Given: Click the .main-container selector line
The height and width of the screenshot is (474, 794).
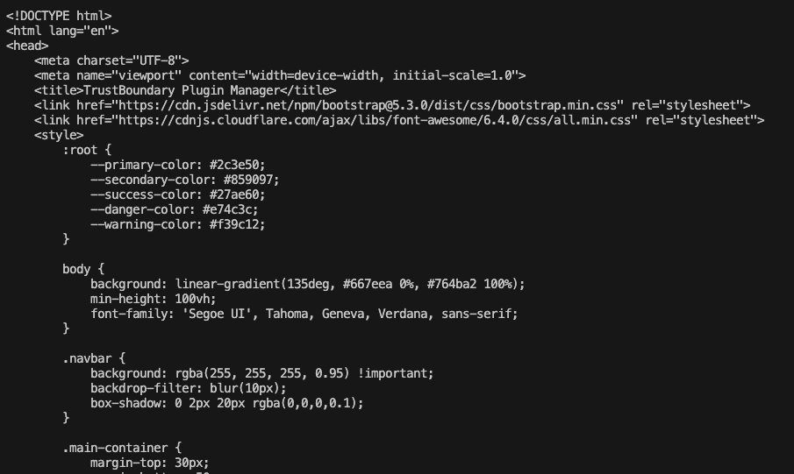Looking at the screenshot, I should (x=122, y=448).
